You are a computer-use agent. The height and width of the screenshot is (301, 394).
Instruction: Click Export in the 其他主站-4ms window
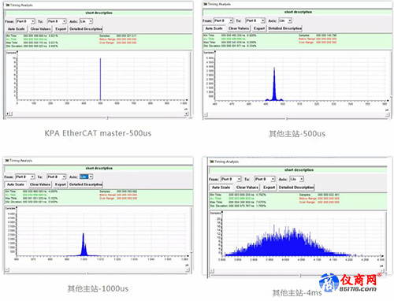click(x=269, y=188)
